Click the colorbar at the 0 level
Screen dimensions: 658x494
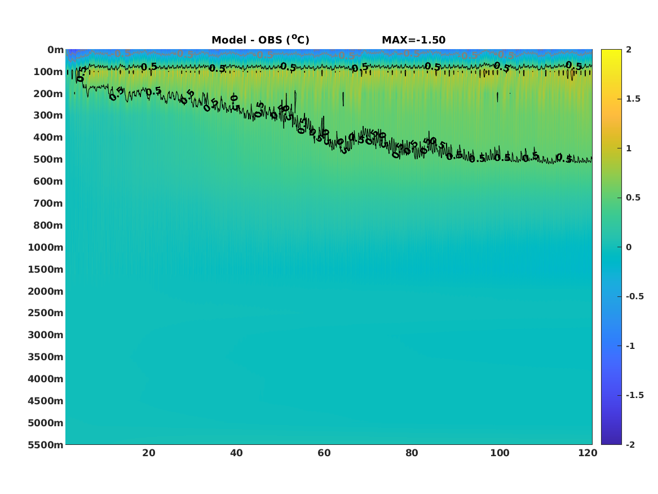coord(611,247)
